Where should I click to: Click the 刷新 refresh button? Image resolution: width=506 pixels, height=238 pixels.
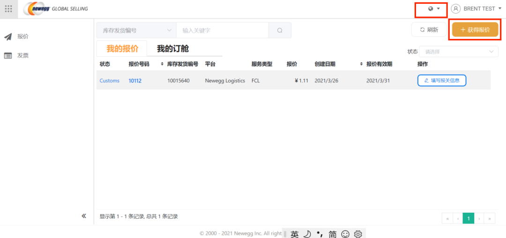click(x=429, y=30)
